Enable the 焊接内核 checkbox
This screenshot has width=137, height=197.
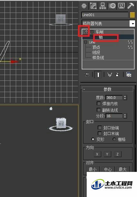(x=99, y=104)
